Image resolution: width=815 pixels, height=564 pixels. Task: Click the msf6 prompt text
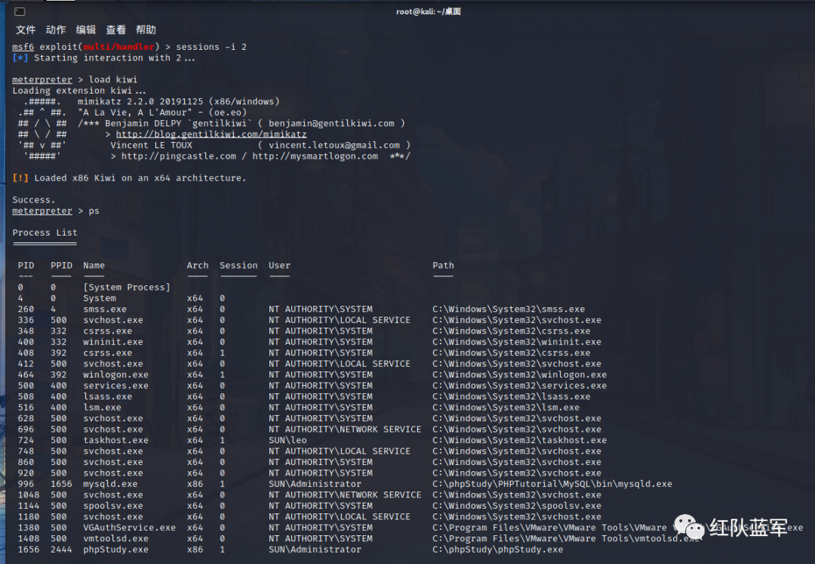pos(23,47)
